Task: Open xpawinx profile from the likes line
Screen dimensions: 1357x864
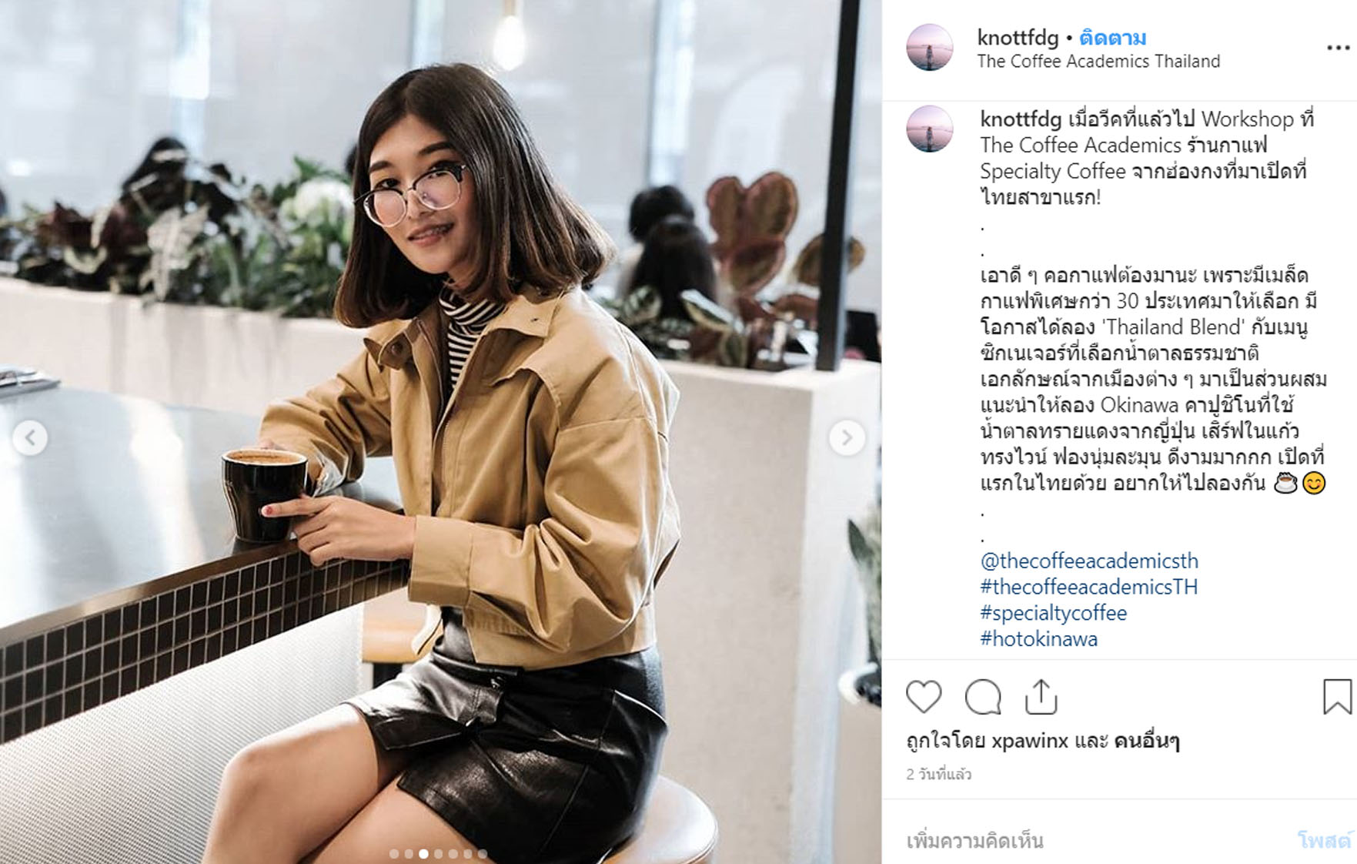Action: pyautogui.click(x=1030, y=741)
